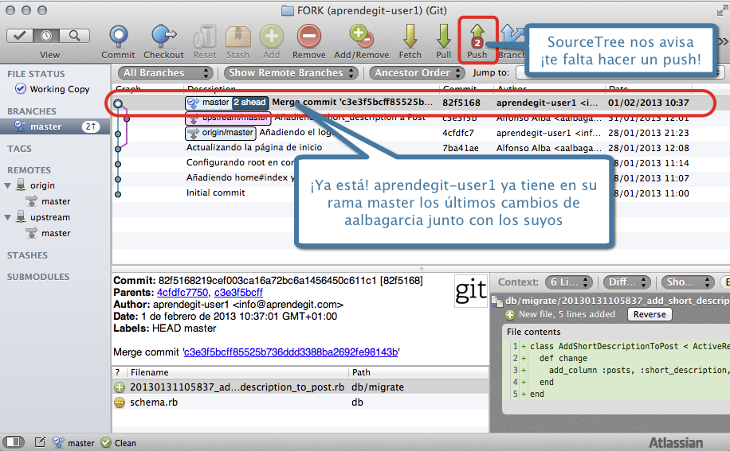Select schema.rb in the file list
Screen dimensions: 730x451
153,402
